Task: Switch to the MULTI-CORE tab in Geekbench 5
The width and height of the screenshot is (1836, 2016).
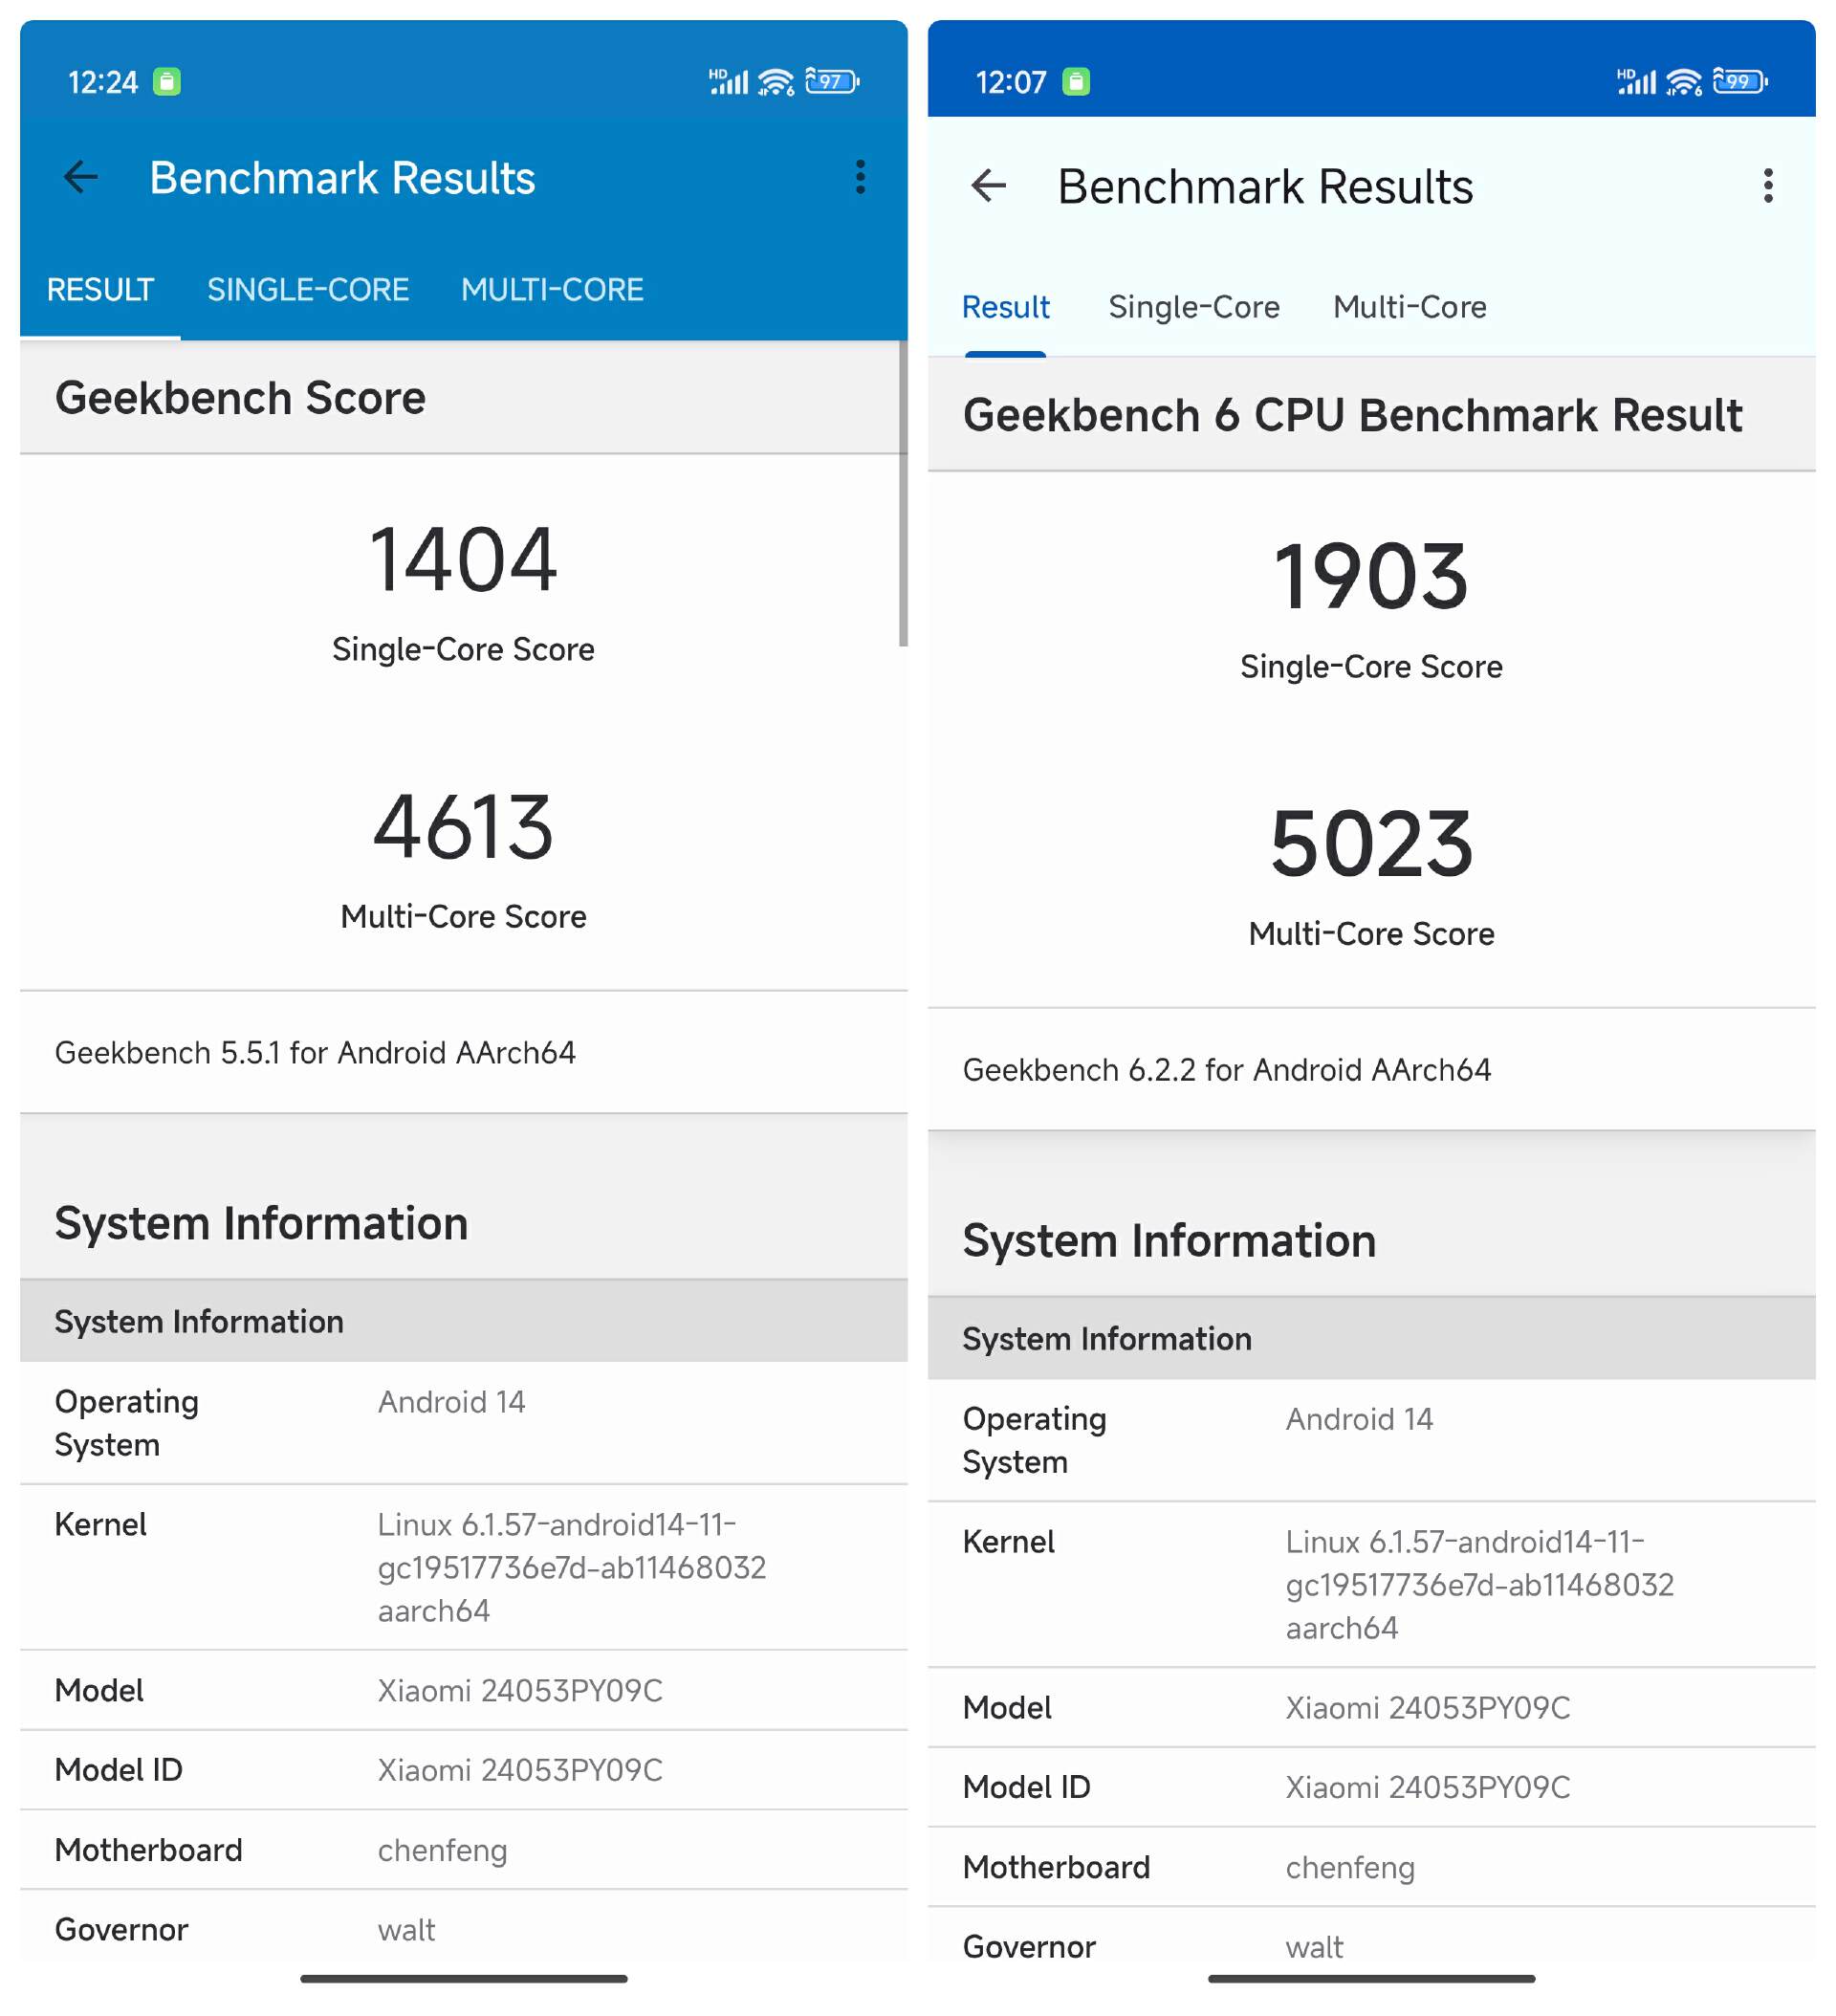Action: (x=552, y=290)
